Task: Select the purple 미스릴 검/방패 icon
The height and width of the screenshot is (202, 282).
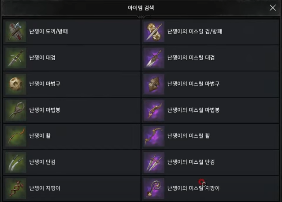Action: click(154, 32)
